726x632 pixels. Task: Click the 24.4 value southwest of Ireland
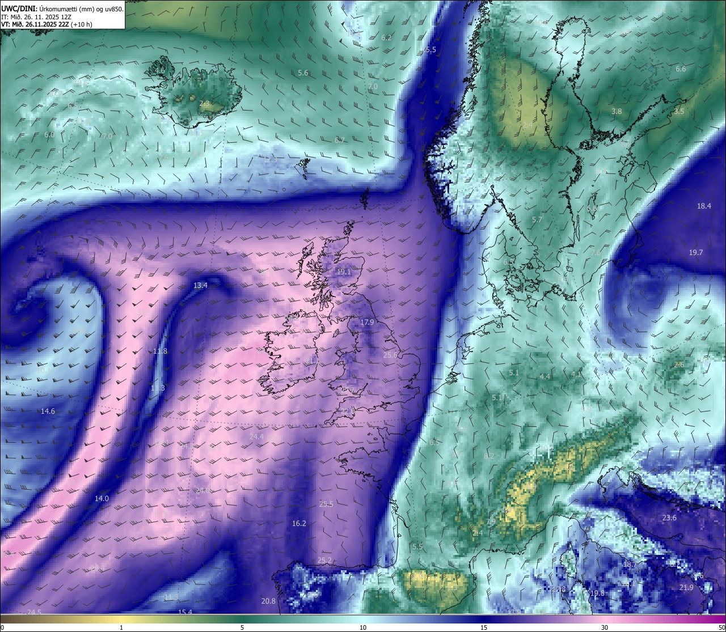(x=256, y=437)
